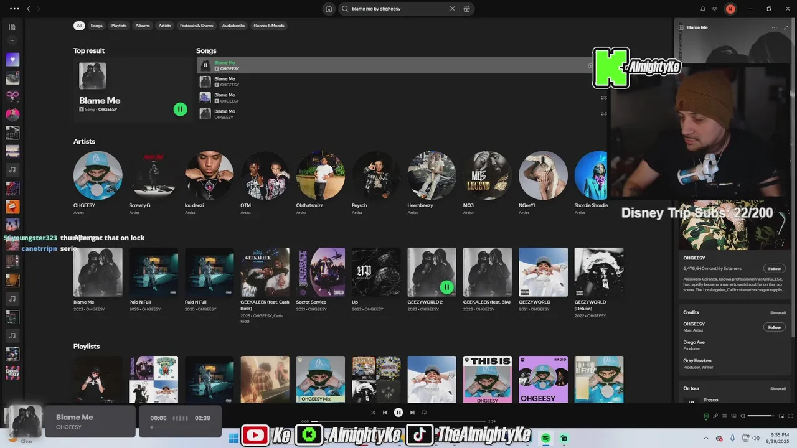Open GEEZYWORLD (Deluxe) album
This screenshot has width=797, height=448.
pos(598,272)
